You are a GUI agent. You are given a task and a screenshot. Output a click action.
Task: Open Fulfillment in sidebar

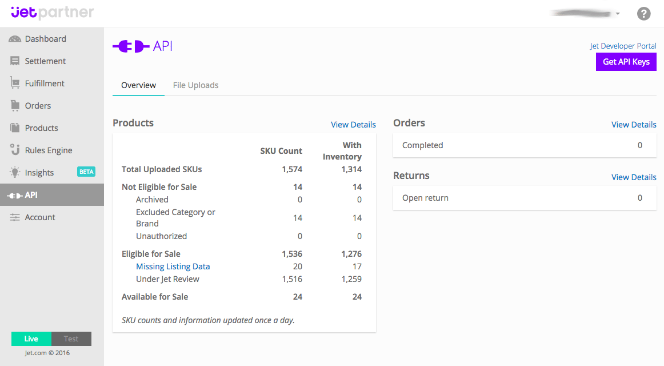[45, 83]
